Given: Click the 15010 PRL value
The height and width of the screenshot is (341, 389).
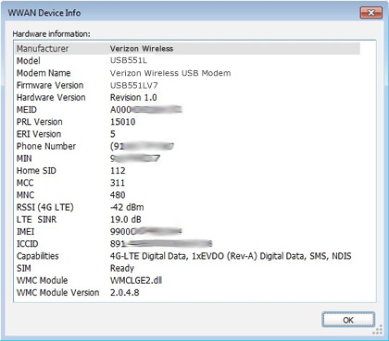Looking at the screenshot, I should pos(123,122).
